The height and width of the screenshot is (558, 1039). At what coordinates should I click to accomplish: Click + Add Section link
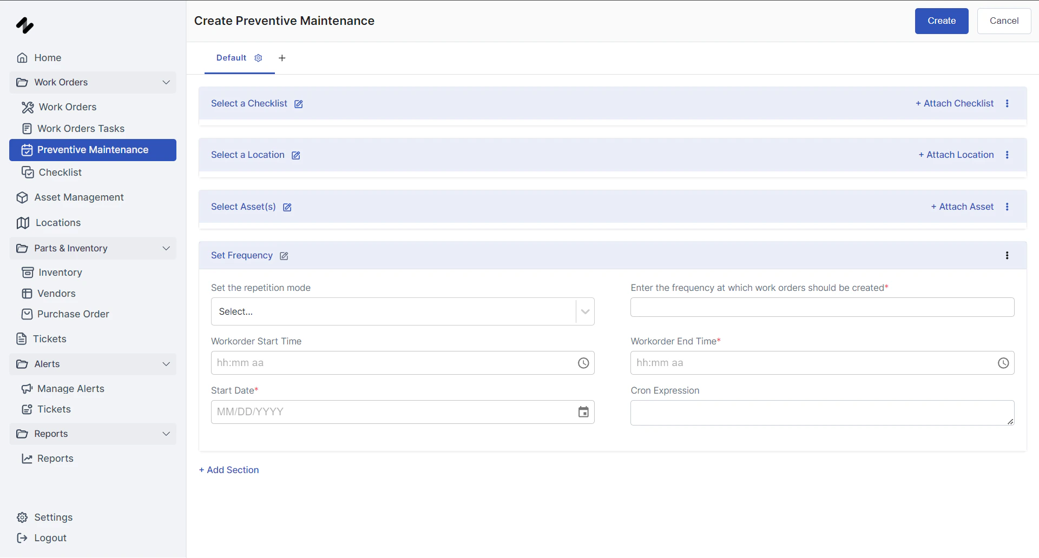(229, 470)
